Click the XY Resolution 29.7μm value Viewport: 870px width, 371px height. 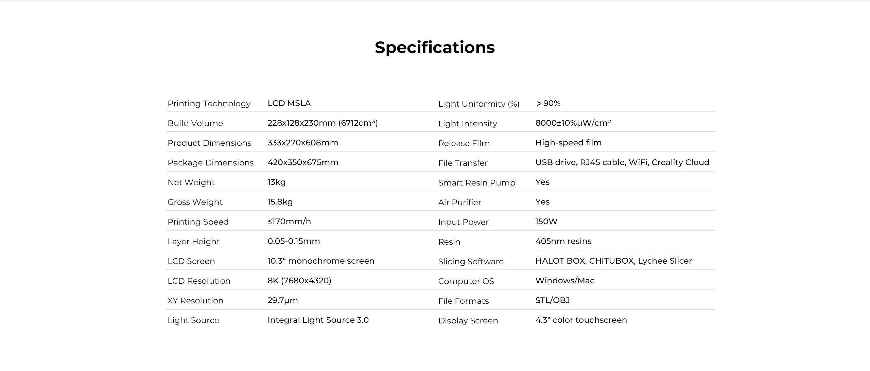pyautogui.click(x=282, y=300)
